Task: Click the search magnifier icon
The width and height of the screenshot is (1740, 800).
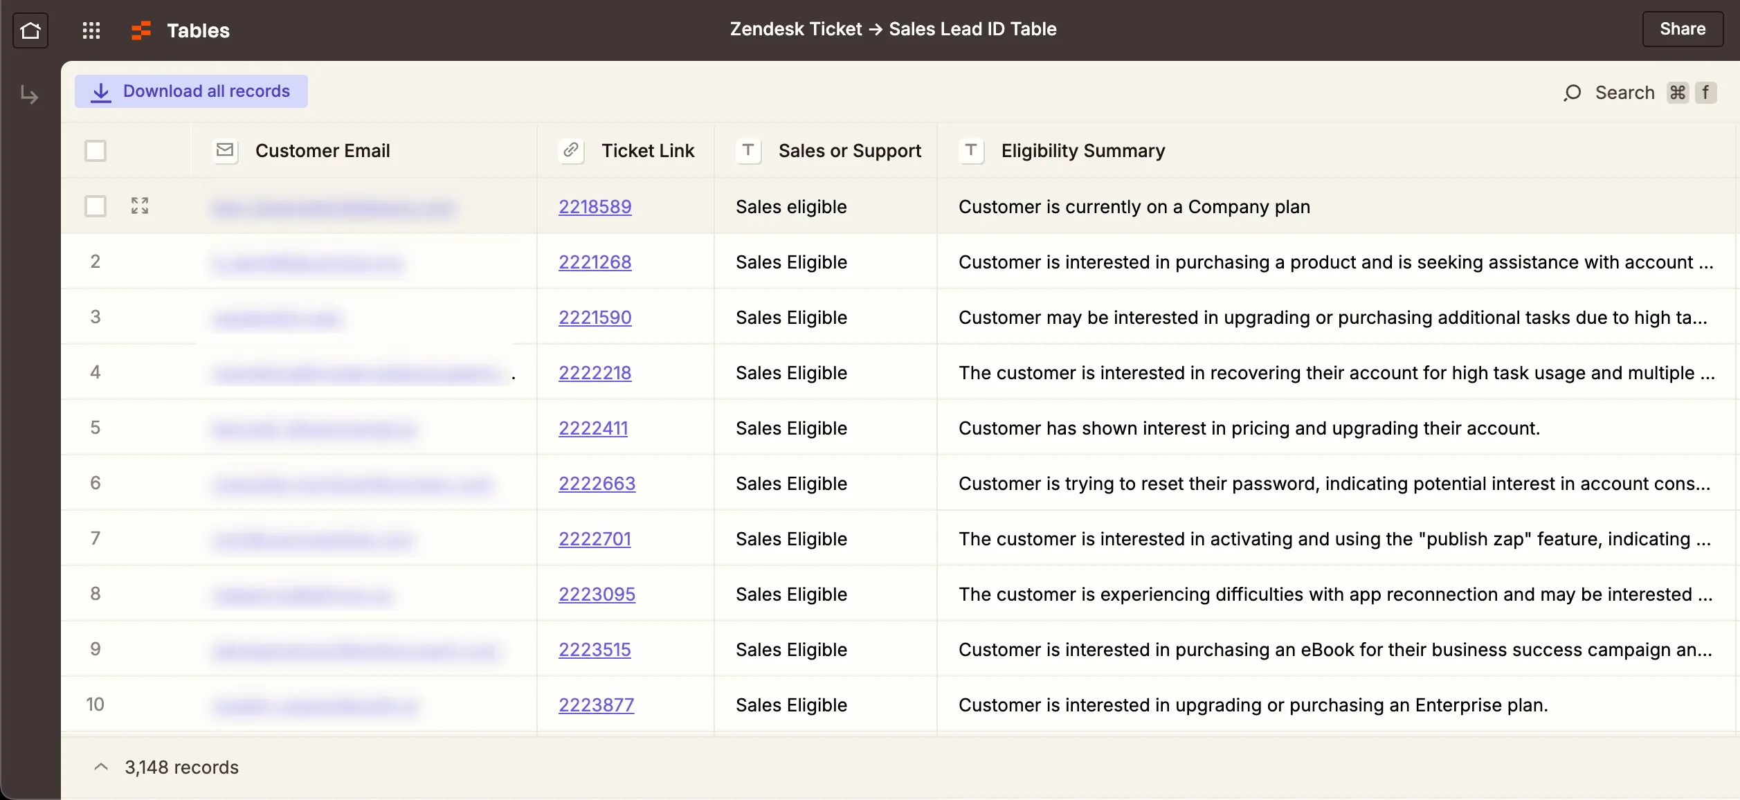Action: [x=1572, y=93]
